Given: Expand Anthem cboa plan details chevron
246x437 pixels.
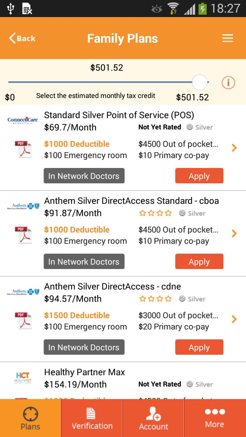Looking at the screenshot, I should point(234,234).
